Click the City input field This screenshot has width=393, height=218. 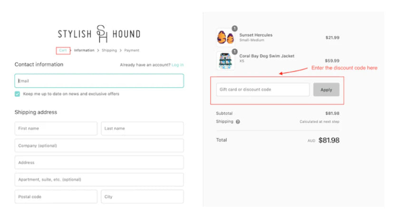142,197
